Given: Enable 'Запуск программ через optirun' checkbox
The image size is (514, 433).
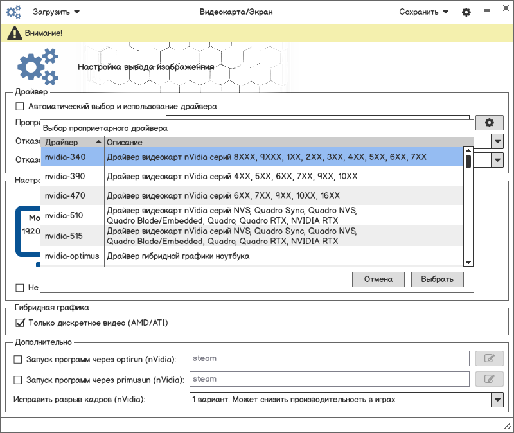Looking at the screenshot, I should pos(18,358).
